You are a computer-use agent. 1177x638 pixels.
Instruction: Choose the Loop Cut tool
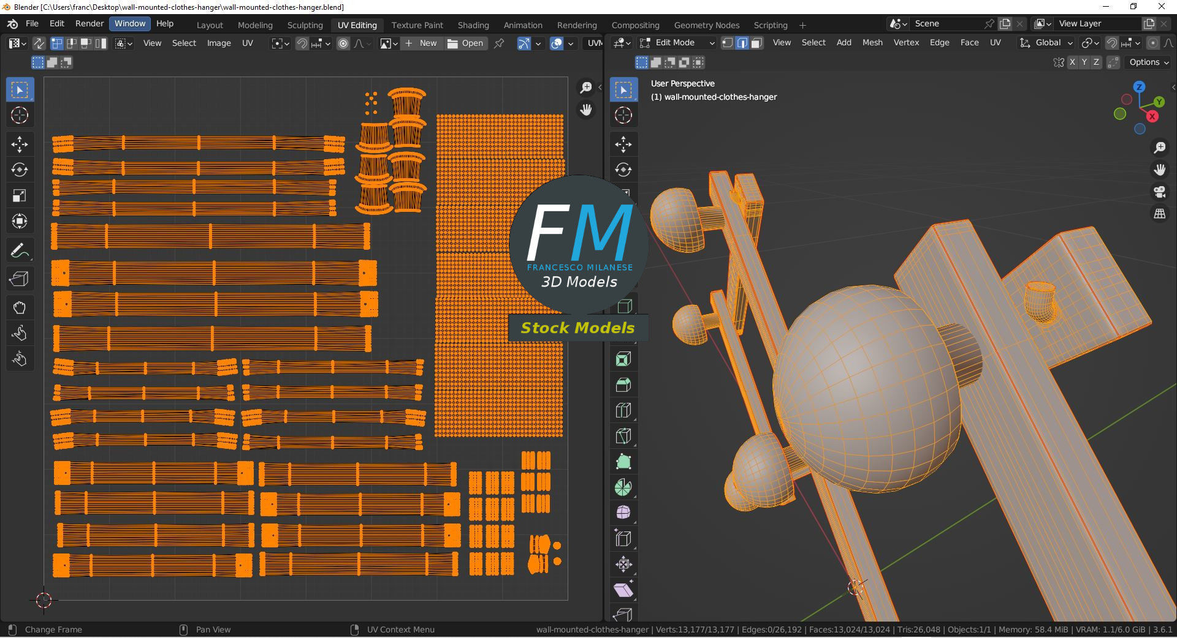coord(623,410)
